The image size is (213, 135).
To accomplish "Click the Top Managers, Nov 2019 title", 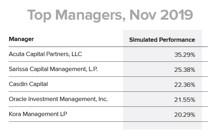I will [x=110, y=15].
